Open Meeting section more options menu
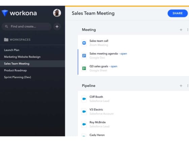Screen dimensions: 189x142 click(x=188, y=30)
